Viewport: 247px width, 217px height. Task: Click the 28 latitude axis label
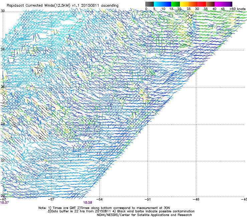pyautogui.click(x=3, y=49)
